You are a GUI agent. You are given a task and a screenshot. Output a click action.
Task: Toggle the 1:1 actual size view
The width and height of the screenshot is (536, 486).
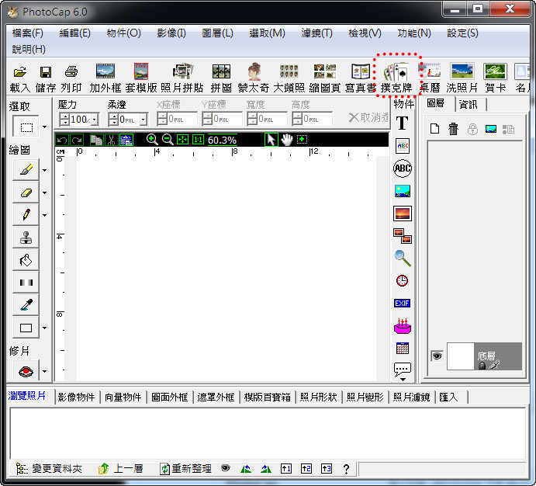(198, 140)
